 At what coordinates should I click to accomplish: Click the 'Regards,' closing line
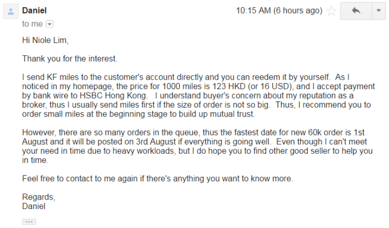[x=39, y=197]
